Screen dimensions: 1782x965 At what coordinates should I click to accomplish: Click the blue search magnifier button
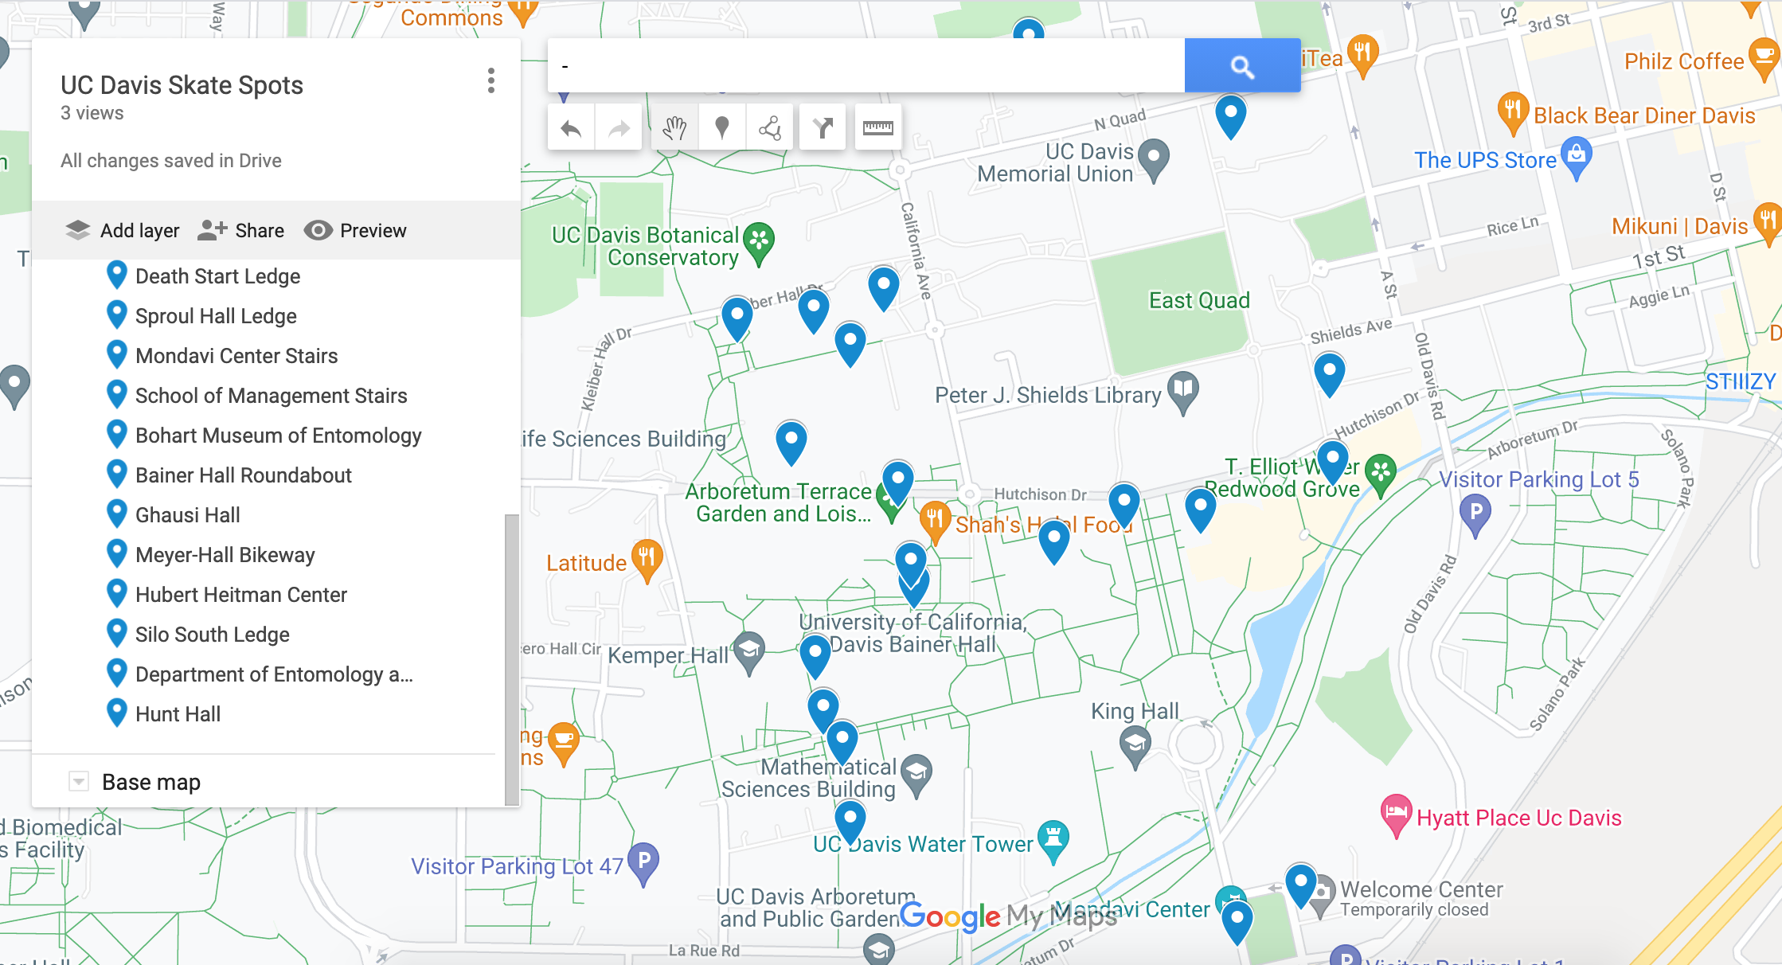point(1241,66)
